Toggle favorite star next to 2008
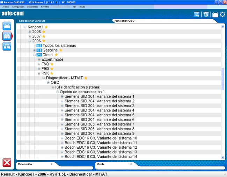Image resolution: width=227 pixels, height=177 pixels. [44, 32]
